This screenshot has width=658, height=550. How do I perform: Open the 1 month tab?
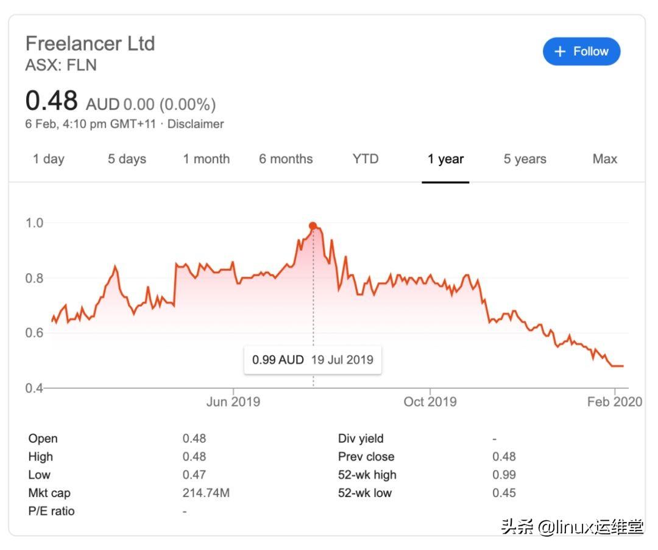[206, 159]
